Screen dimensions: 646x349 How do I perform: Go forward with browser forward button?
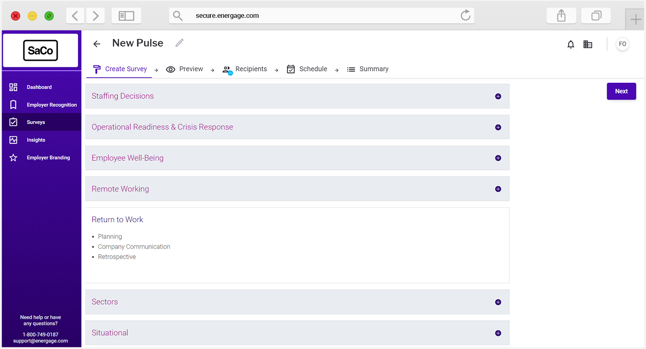tap(95, 16)
